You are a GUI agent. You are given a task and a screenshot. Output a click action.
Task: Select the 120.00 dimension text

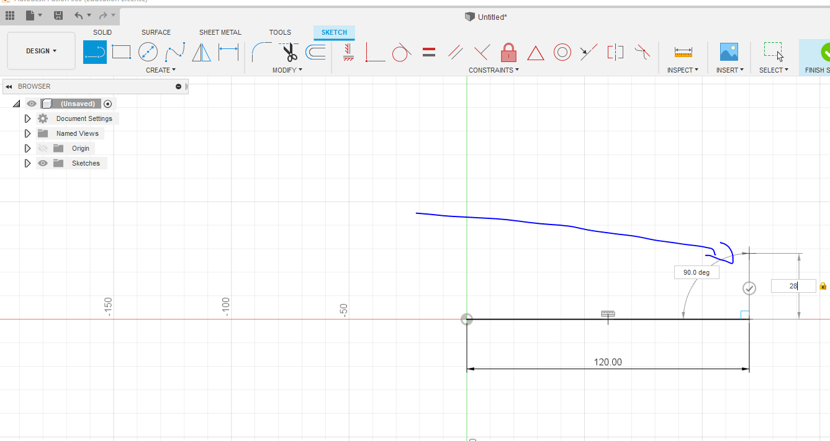point(608,362)
